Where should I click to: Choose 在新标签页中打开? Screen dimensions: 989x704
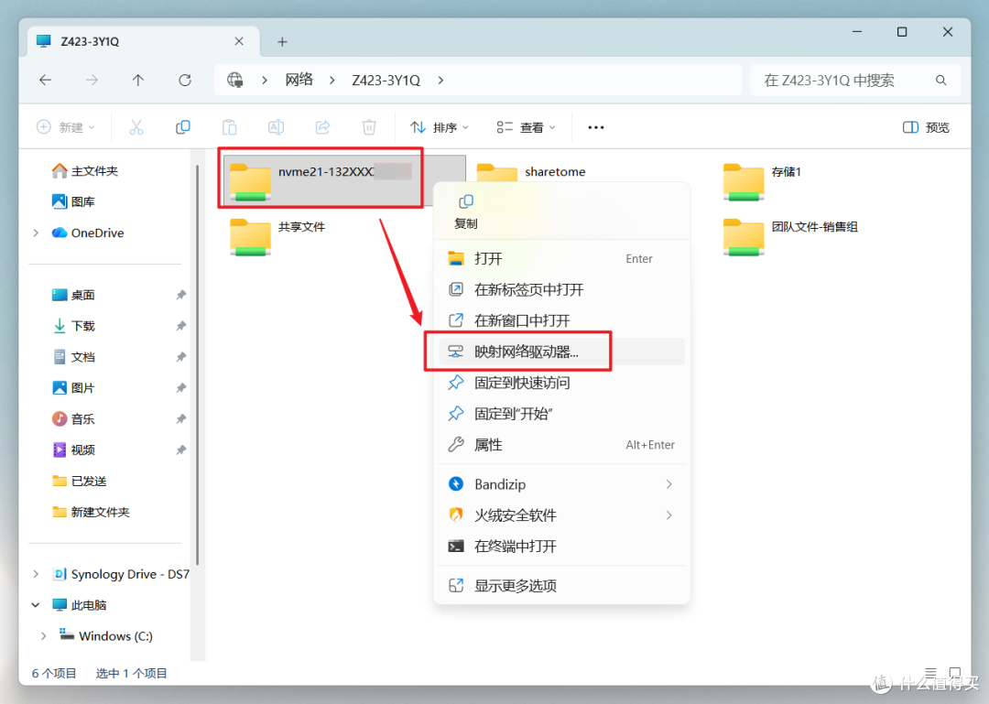tap(561, 289)
